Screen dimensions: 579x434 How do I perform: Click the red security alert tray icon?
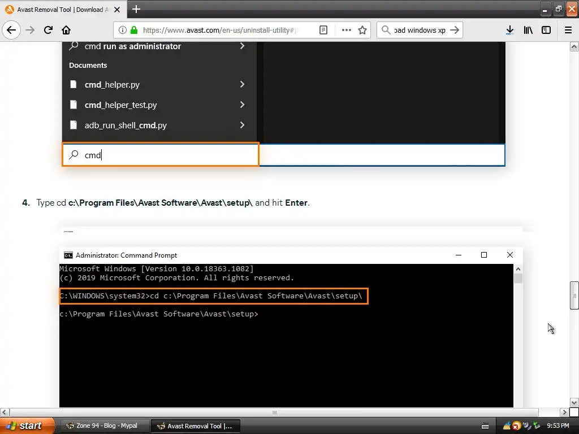pyautogui.click(x=516, y=426)
